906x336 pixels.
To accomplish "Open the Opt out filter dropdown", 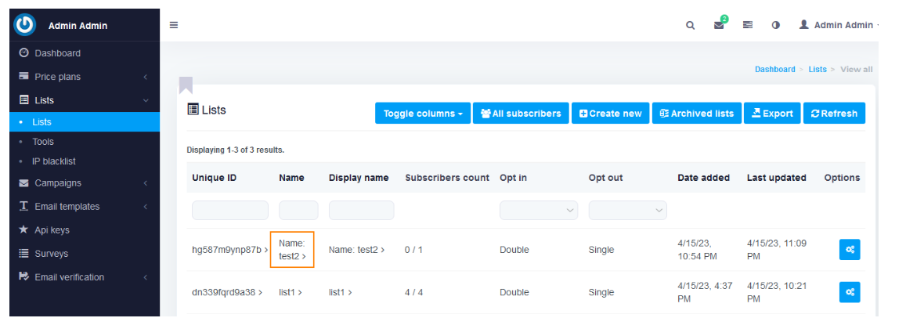I will [627, 211].
